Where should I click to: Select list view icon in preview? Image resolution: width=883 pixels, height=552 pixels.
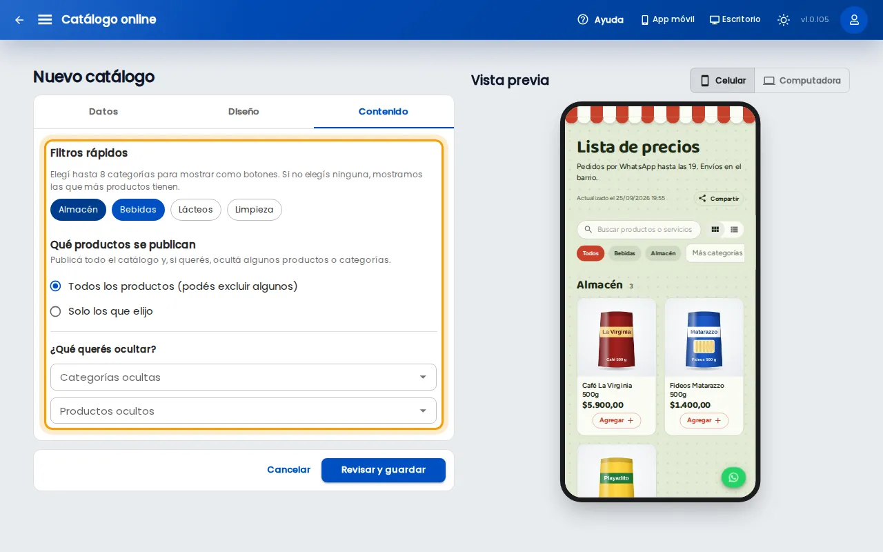[734, 230]
